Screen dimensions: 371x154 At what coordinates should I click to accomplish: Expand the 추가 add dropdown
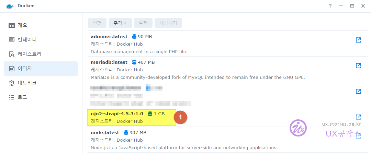point(120,23)
